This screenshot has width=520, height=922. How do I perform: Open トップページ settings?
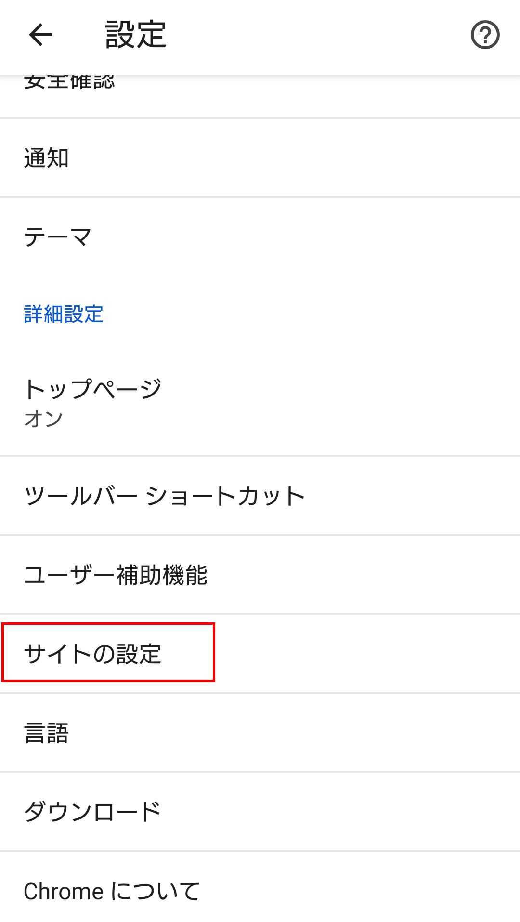coord(92,389)
